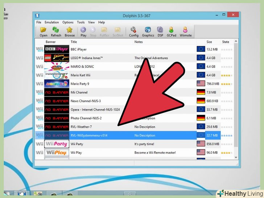The height and width of the screenshot is (198, 264).
Task: Click the FullScr toolbar icon
Action: point(104,30)
